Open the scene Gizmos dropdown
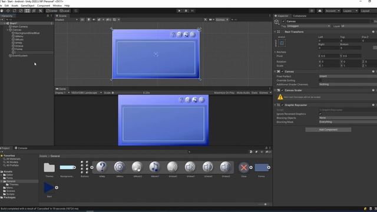Screen dimensions: 377x212 221,19
